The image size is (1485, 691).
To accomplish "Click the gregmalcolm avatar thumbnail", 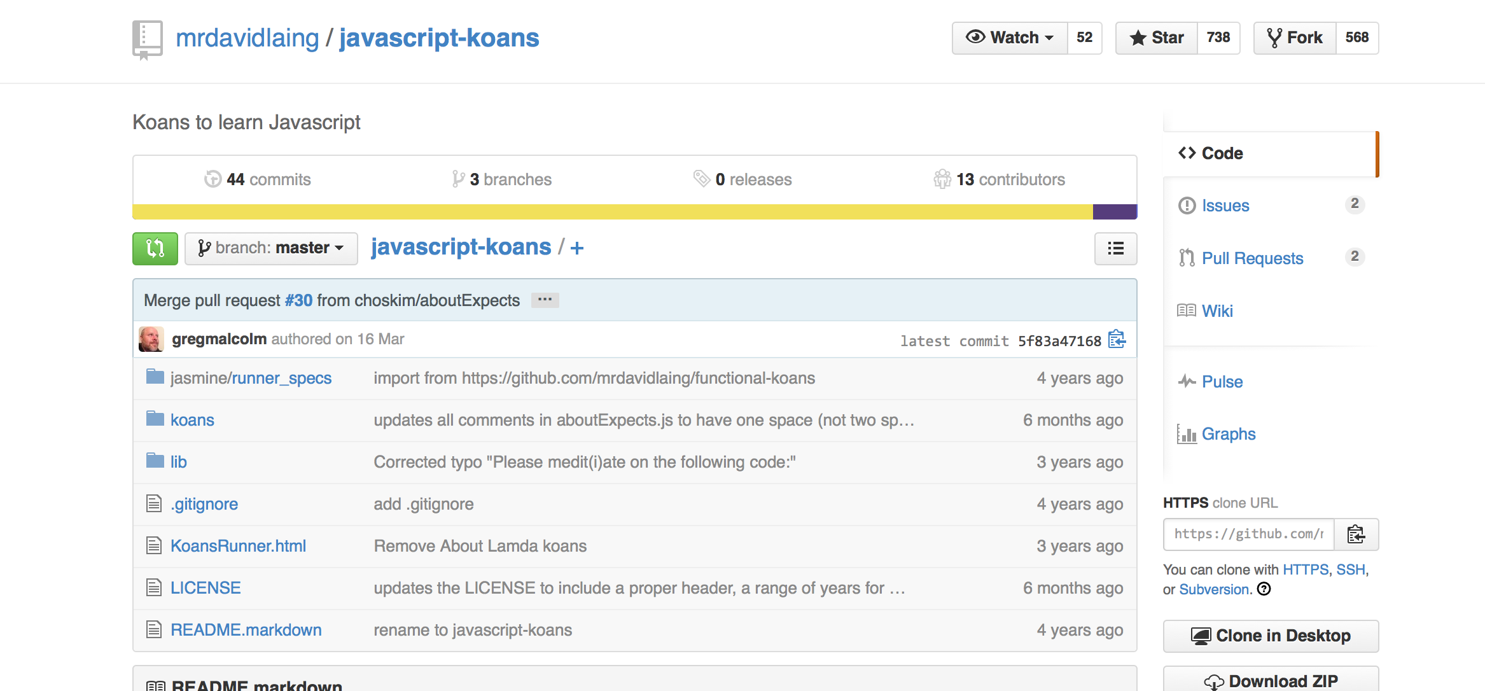I will pos(151,339).
